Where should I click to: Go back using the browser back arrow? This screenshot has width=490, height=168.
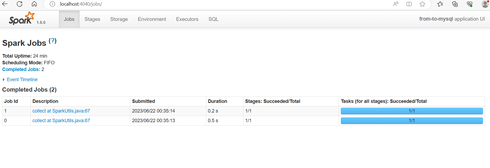tap(5, 4)
